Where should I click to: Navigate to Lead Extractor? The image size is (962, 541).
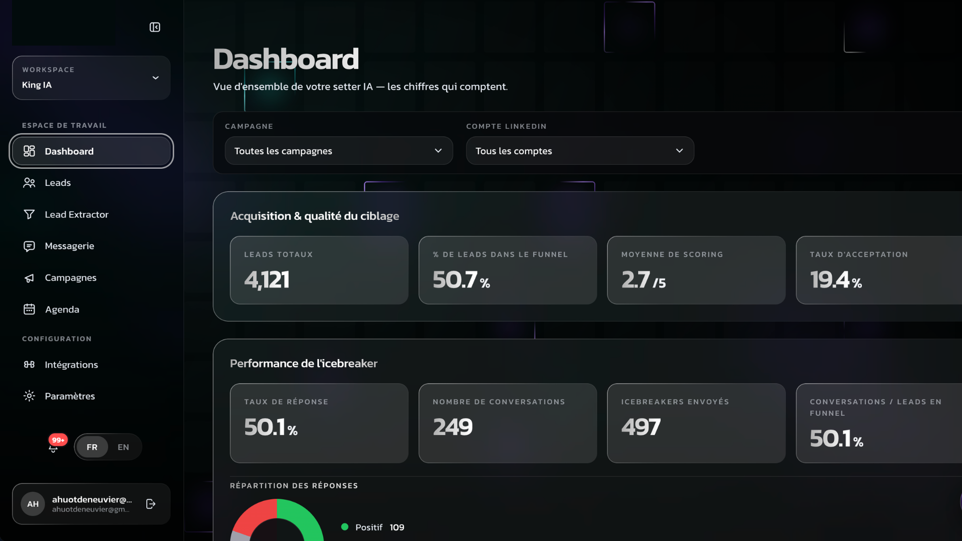coord(91,214)
